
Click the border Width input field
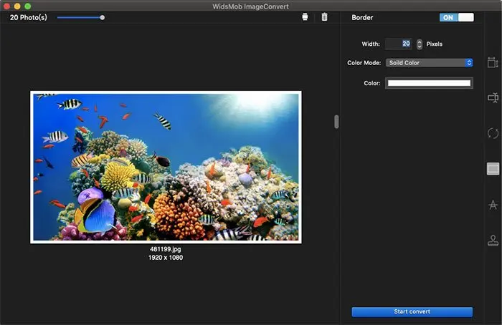(x=399, y=44)
